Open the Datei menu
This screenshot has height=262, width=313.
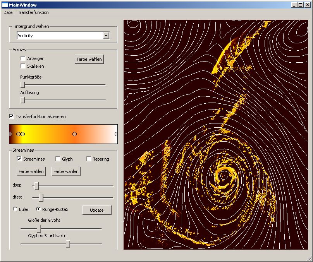(x=9, y=12)
